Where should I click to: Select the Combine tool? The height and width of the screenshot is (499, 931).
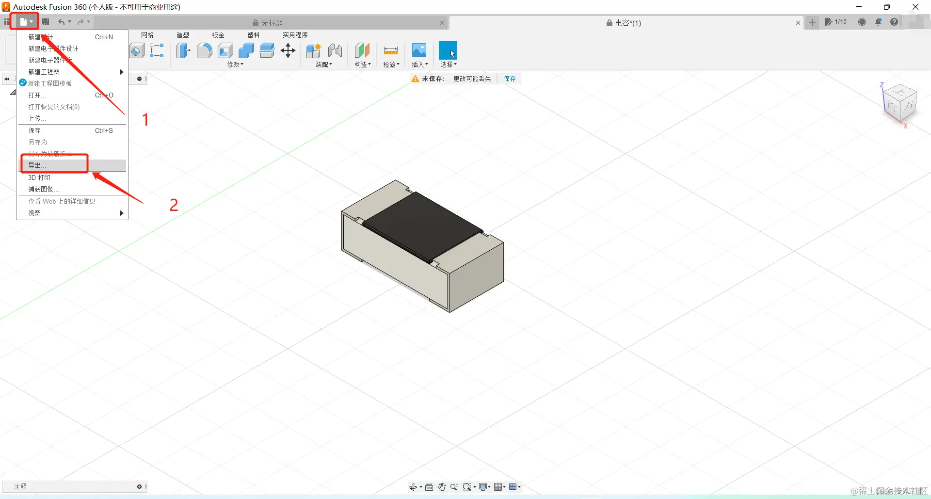click(x=246, y=50)
